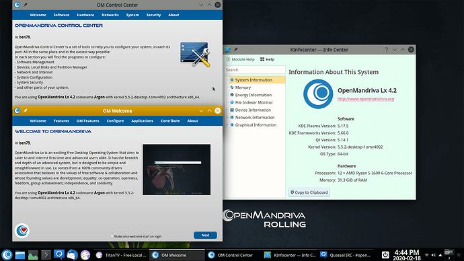Open the About tab in OM Control Center
Viewport: 464px width, 261px height.
[x=173, y=15]
